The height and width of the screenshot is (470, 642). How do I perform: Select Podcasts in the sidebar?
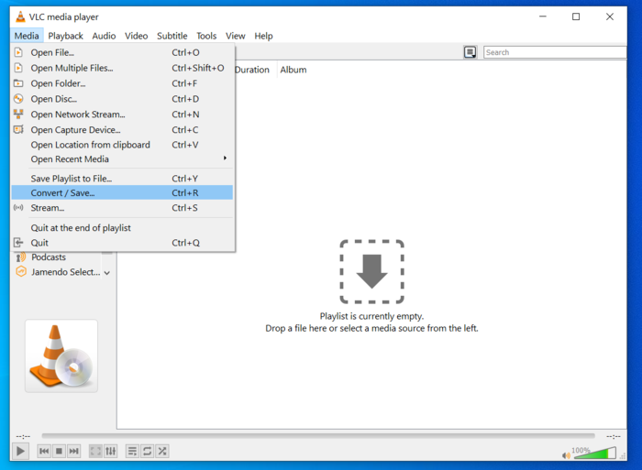(x=49, y=257)
